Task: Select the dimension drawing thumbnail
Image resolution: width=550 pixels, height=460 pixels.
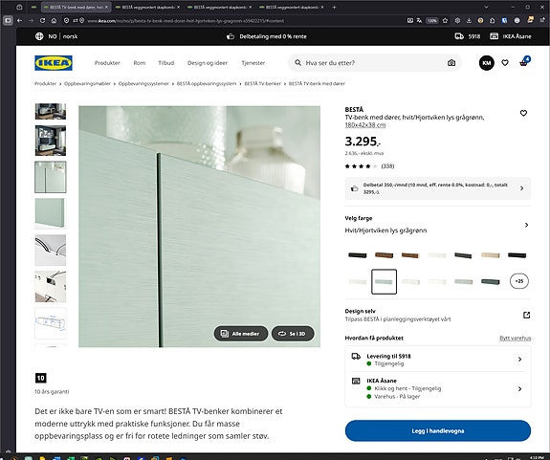Action: [51, 323]
